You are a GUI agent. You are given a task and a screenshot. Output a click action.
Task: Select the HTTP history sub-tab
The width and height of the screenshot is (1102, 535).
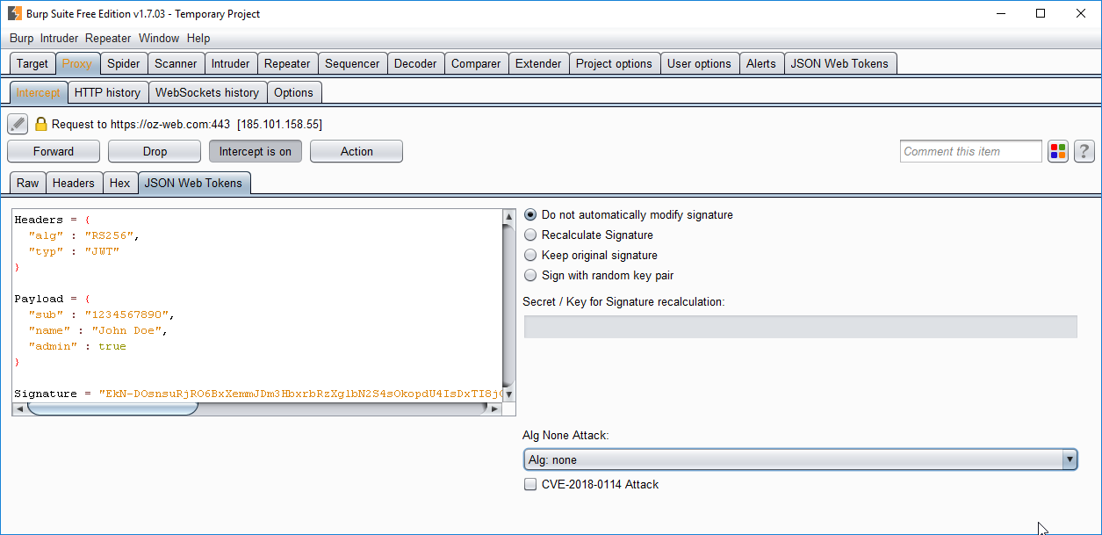point(107,92)
